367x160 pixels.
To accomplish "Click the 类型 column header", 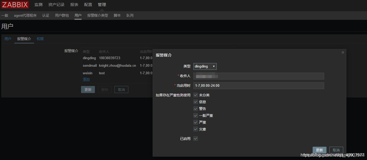I will pyautogui.click(x=86, y=52).
